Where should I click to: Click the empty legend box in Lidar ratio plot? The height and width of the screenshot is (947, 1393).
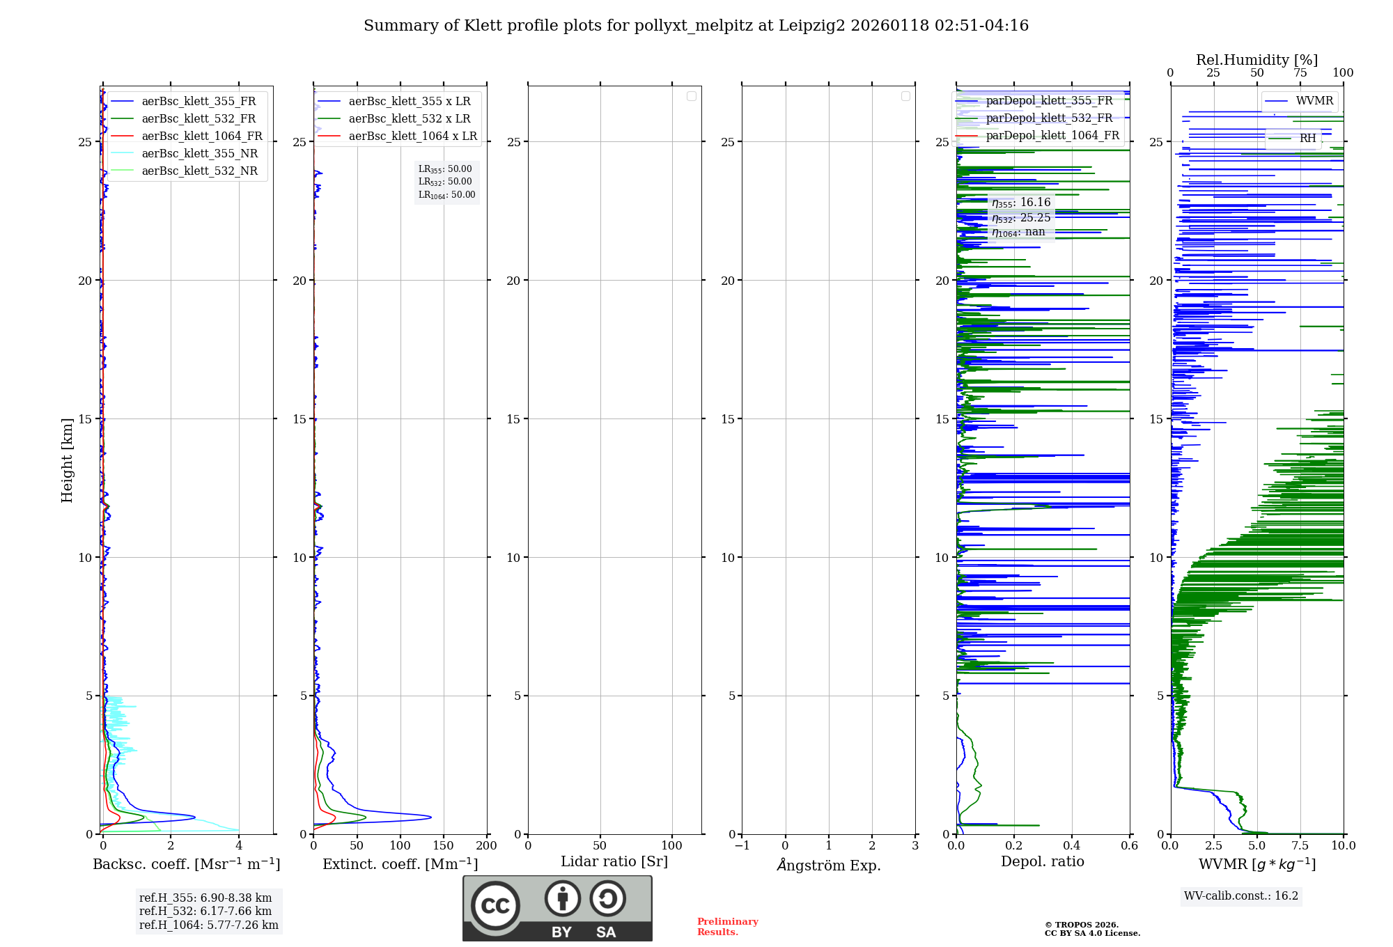click(x=691, y=96)
